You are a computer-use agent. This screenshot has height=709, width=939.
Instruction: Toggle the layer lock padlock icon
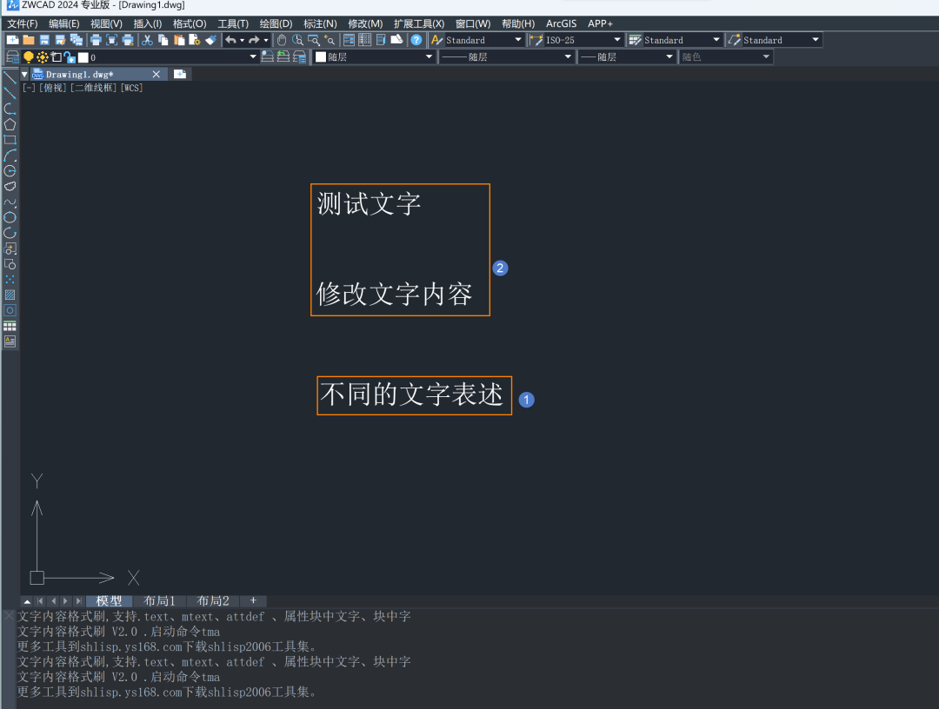70,57
